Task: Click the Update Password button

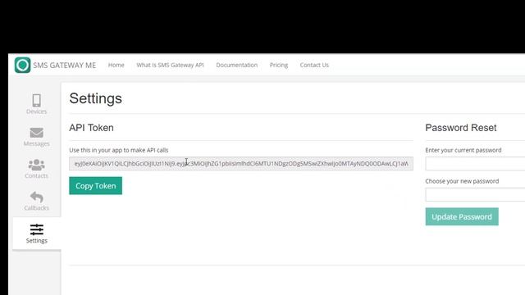Action: tap(462, 216)
